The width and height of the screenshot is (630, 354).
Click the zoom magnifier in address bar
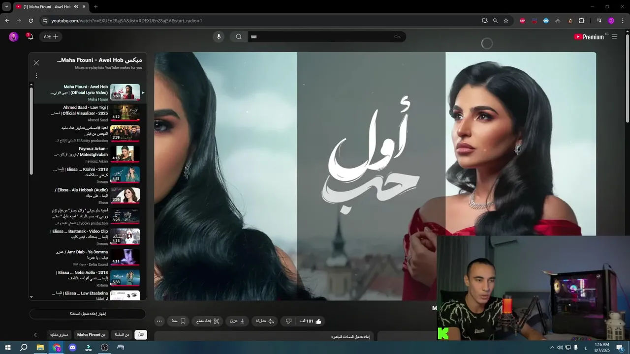click(495, 21)
